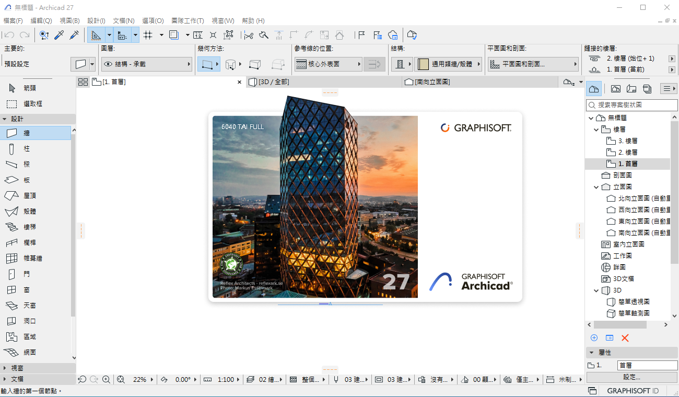Close the [1. 首層] tab
This screenshot has width=679, height=397.
pyautogui.click(x=240, y=82)
